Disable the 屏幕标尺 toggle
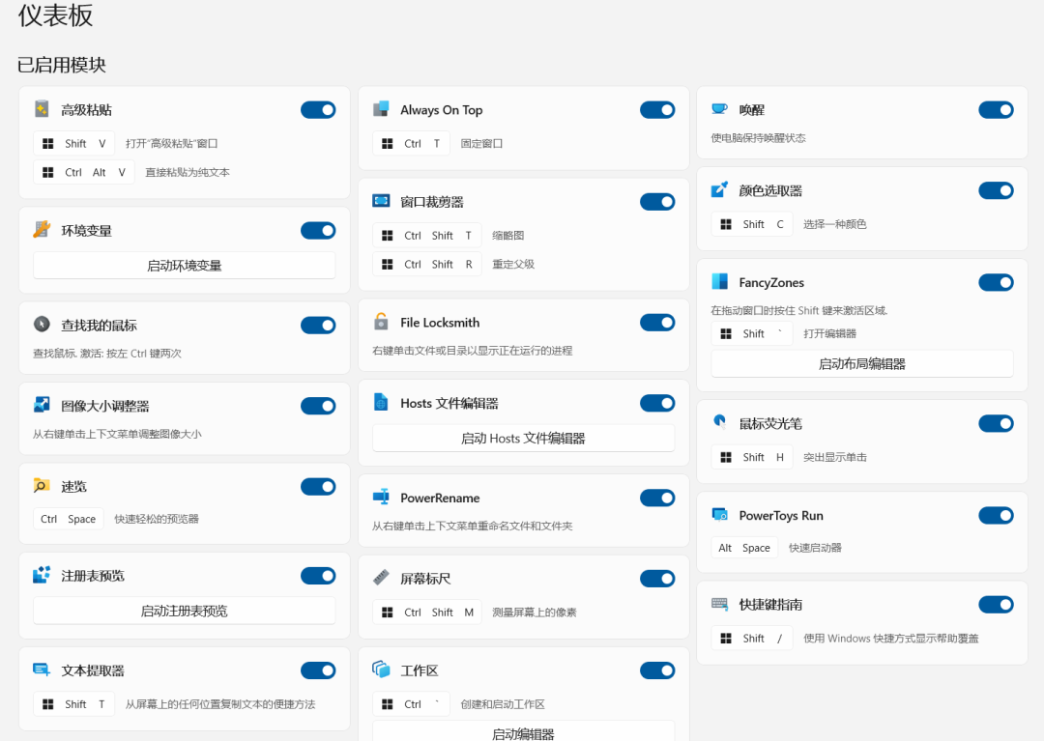Viewport: 1044px width, 741px height. (x=658, y=579)
